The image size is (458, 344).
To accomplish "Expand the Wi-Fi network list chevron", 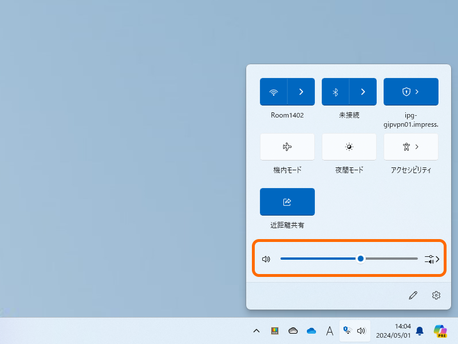I will 301,92.
